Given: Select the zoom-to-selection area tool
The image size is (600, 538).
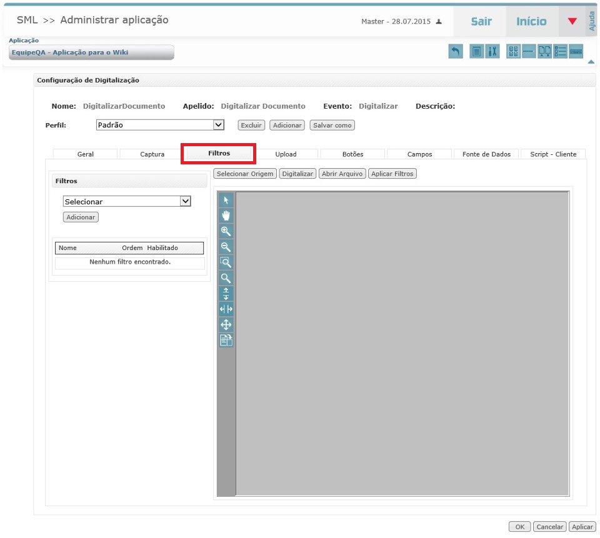Looking at the screenshot, I should (x=226, y=262).
